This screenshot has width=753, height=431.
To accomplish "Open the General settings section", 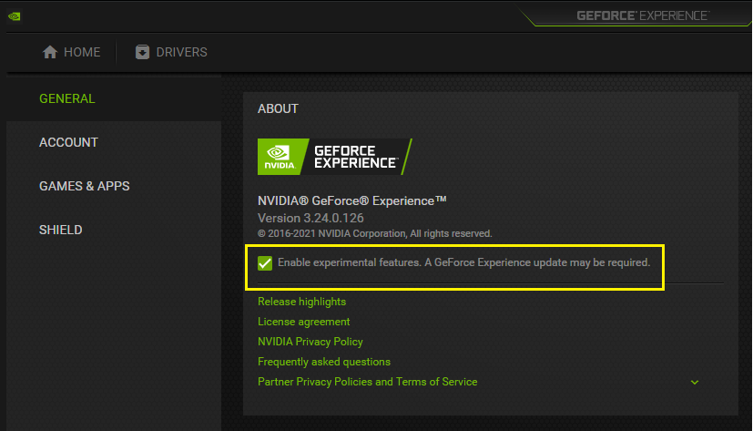I will [x=67, y=98].
